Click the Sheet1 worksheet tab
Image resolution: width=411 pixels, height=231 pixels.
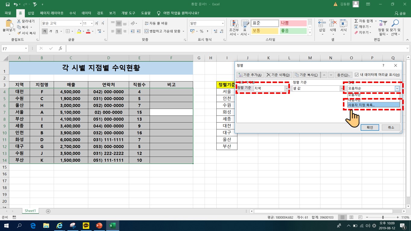tap(30, 211)
